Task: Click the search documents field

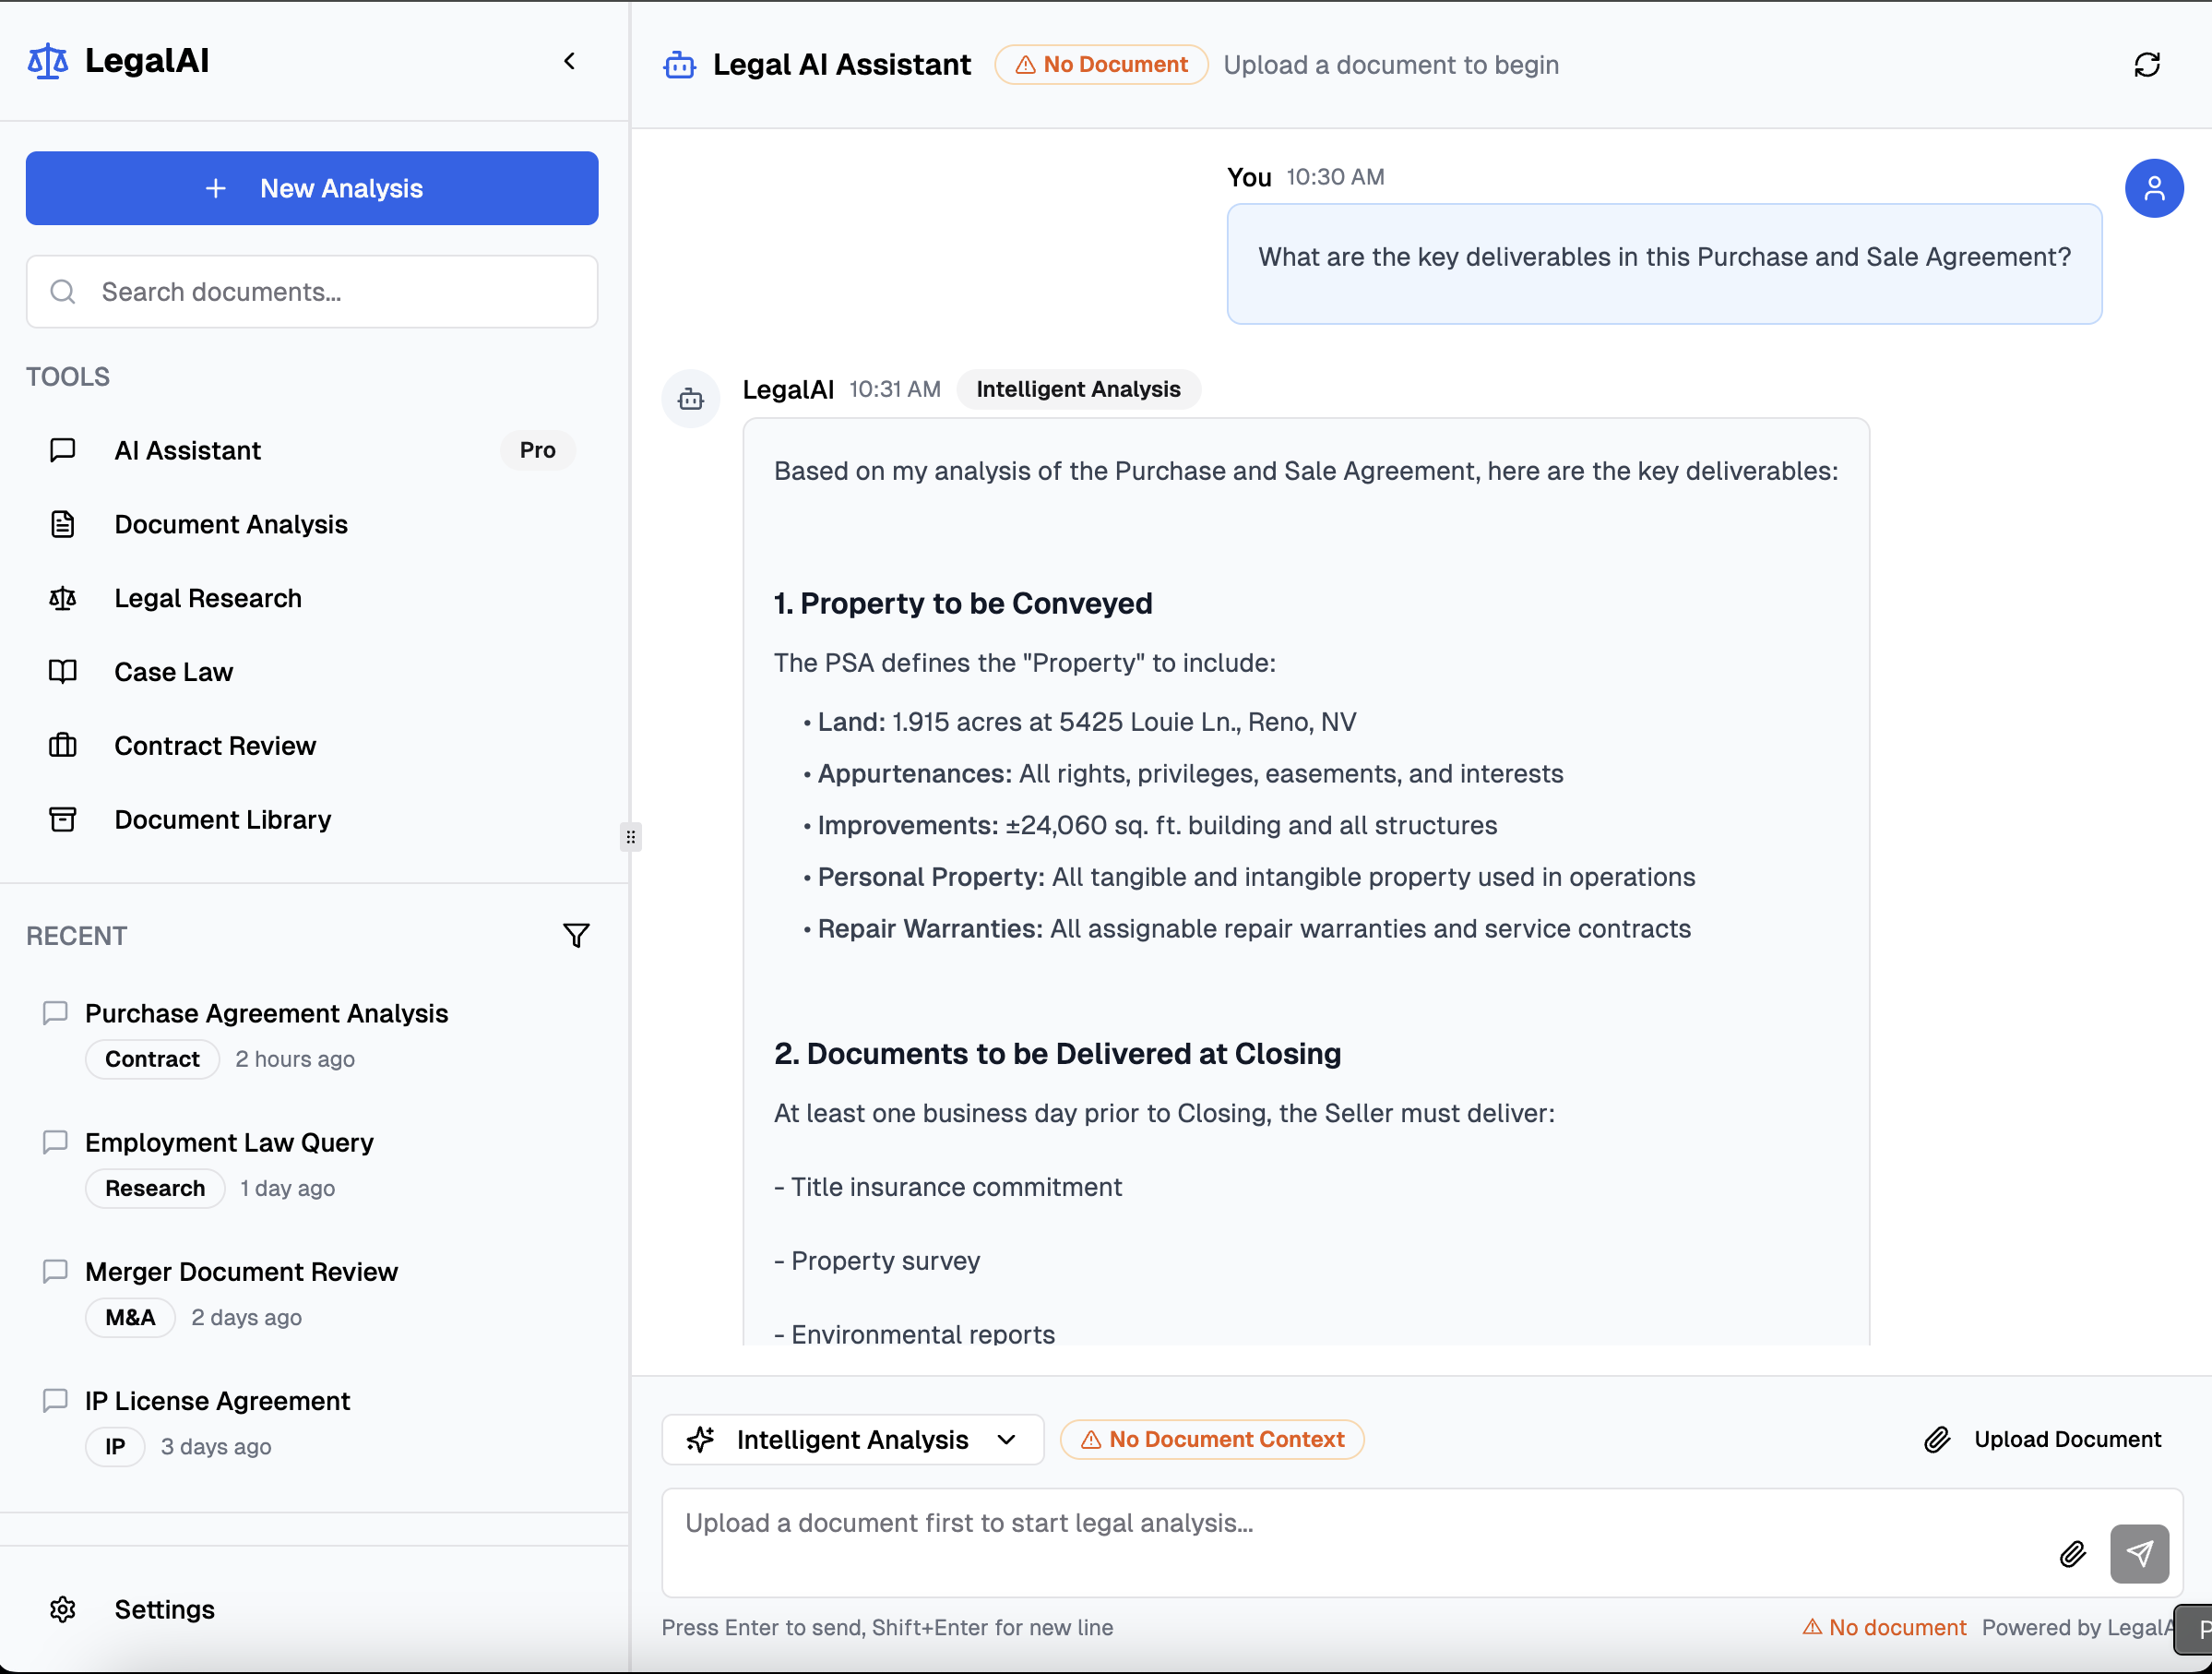Action: pyautogui.click(x=311, y=292)
